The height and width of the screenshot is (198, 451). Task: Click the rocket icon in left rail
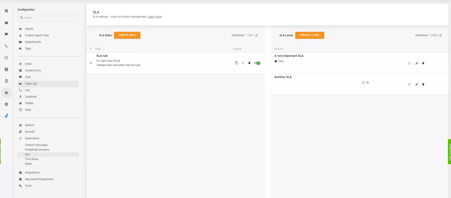(x=6, y=116)
